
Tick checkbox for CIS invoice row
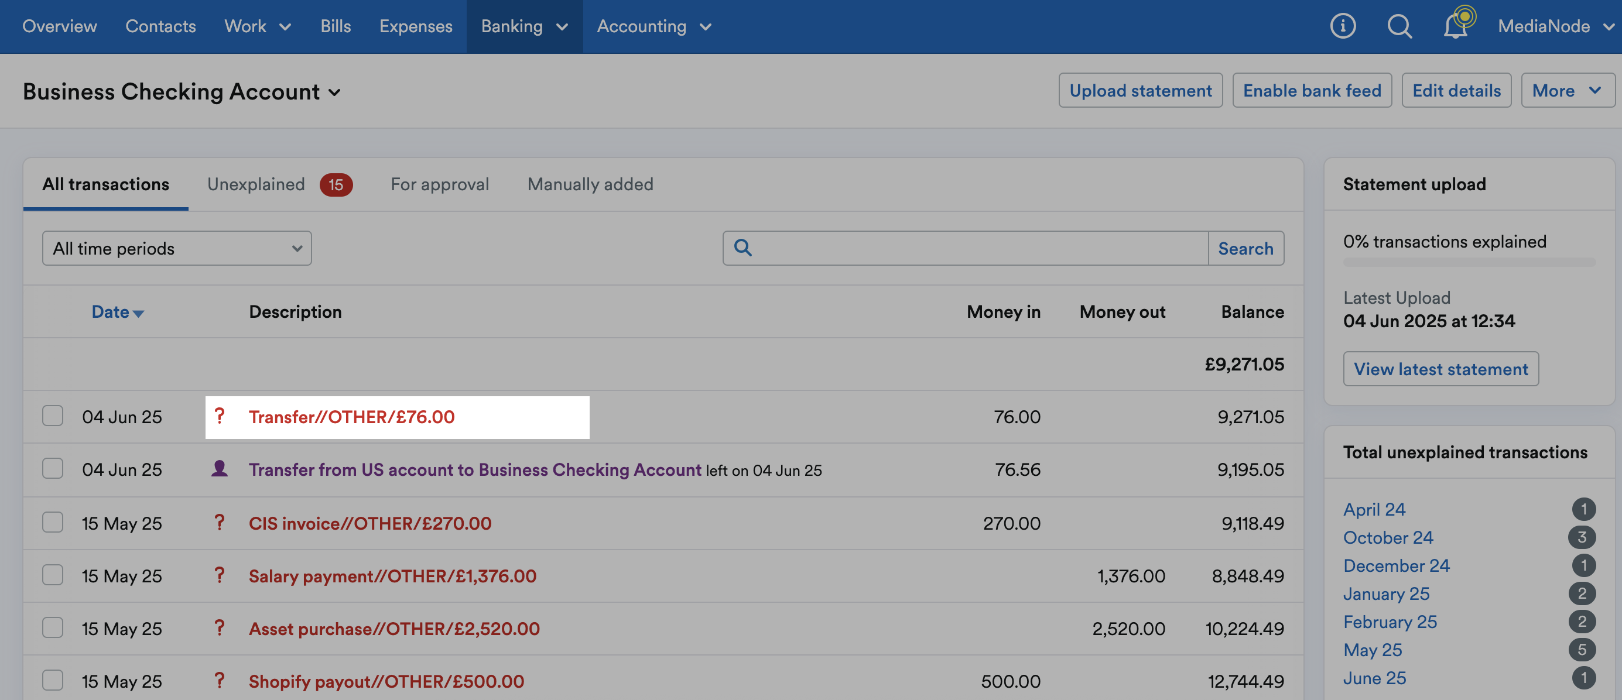pos(52,523)
